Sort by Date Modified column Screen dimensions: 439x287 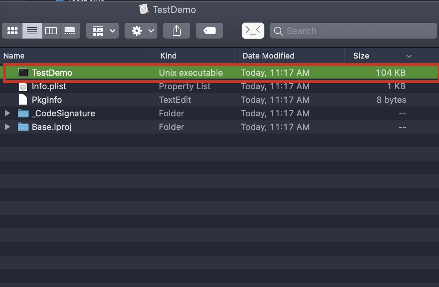point(289,56)
